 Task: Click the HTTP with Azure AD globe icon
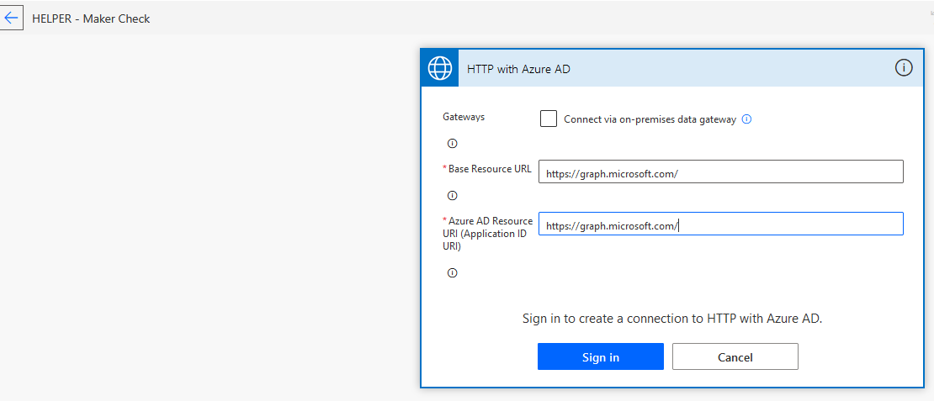[439, 68]
